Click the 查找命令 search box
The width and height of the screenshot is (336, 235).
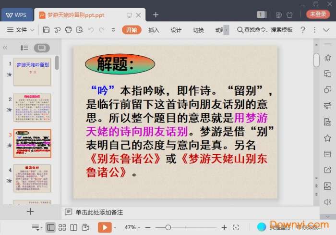pyautogui.click(x=265, y=30)
